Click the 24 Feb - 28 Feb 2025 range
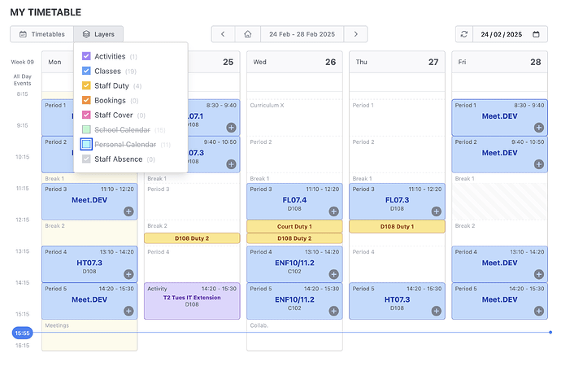This screenshot has width=561, height=366. click(x=302, y=34)
